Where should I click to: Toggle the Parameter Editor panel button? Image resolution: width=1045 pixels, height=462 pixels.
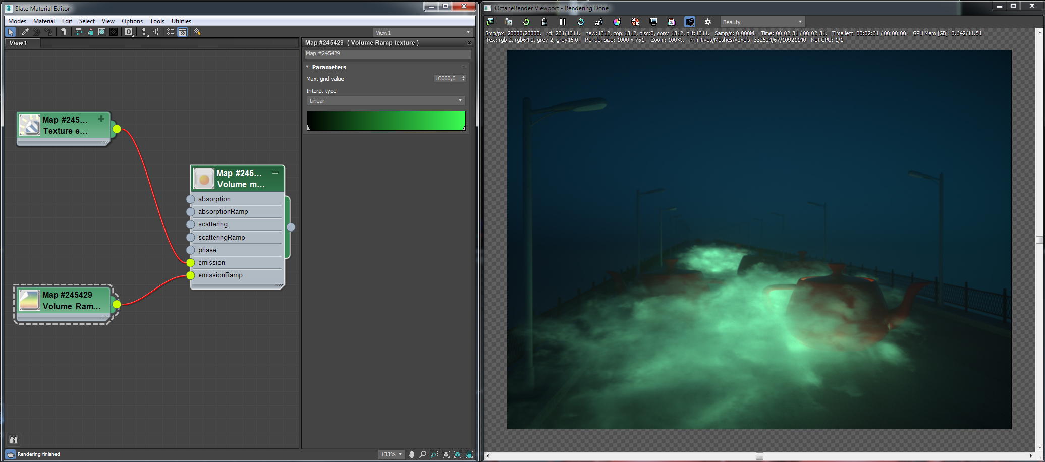click(183, 32)
